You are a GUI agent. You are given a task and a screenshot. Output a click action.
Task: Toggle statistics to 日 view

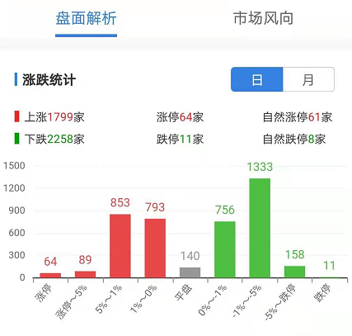257,79
